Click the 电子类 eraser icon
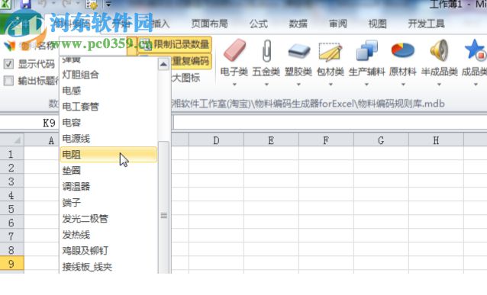The width and height of the screenshot is (487, 295). click(x=234, y=50)
